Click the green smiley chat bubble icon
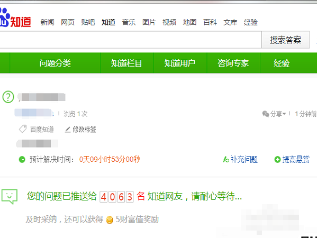317x238 pixels. tap(10, 196)
